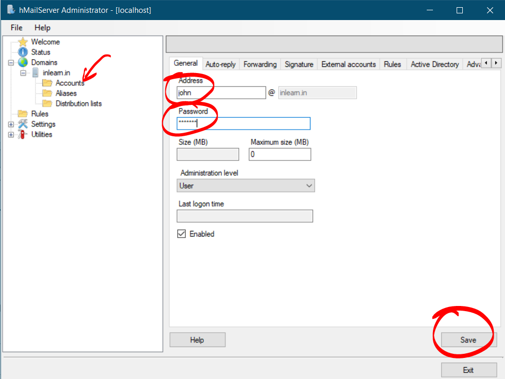The width and height of the screenshot is (505, 379).
Task: Click the inleam.in domain server icon
Action: coord(36,73)
